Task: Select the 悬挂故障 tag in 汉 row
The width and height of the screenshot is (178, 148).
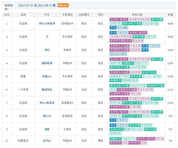Action: (x=138, y=41)
